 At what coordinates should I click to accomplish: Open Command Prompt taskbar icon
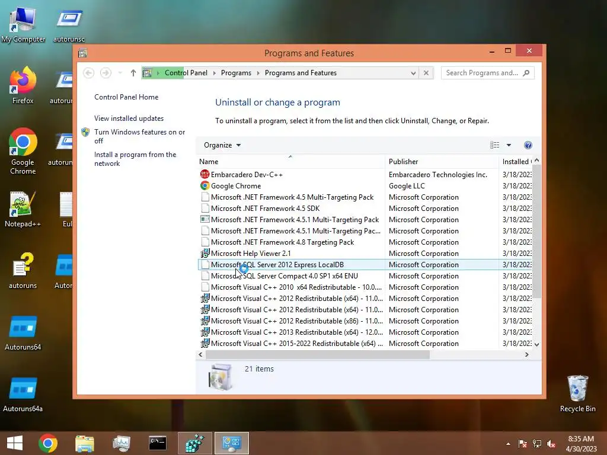click(x=158, y=443)
